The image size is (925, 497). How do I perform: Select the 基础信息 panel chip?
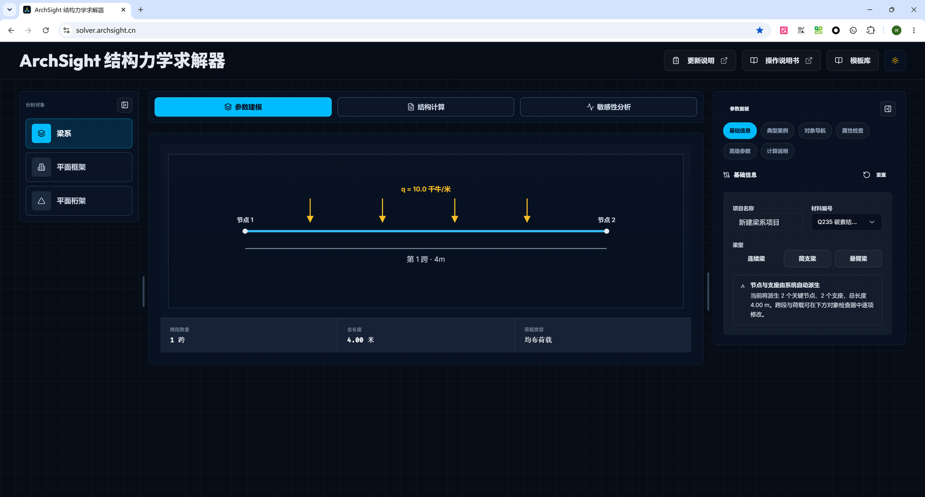point(740,131)
